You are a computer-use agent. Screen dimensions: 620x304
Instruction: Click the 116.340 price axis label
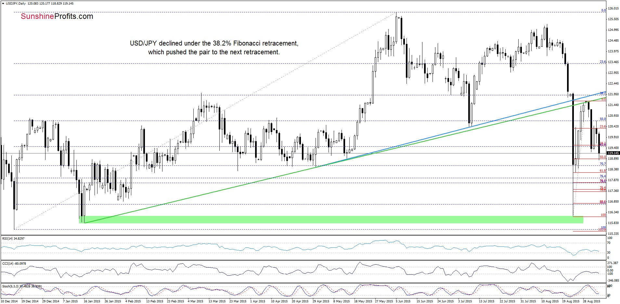[x=613, y=212]
